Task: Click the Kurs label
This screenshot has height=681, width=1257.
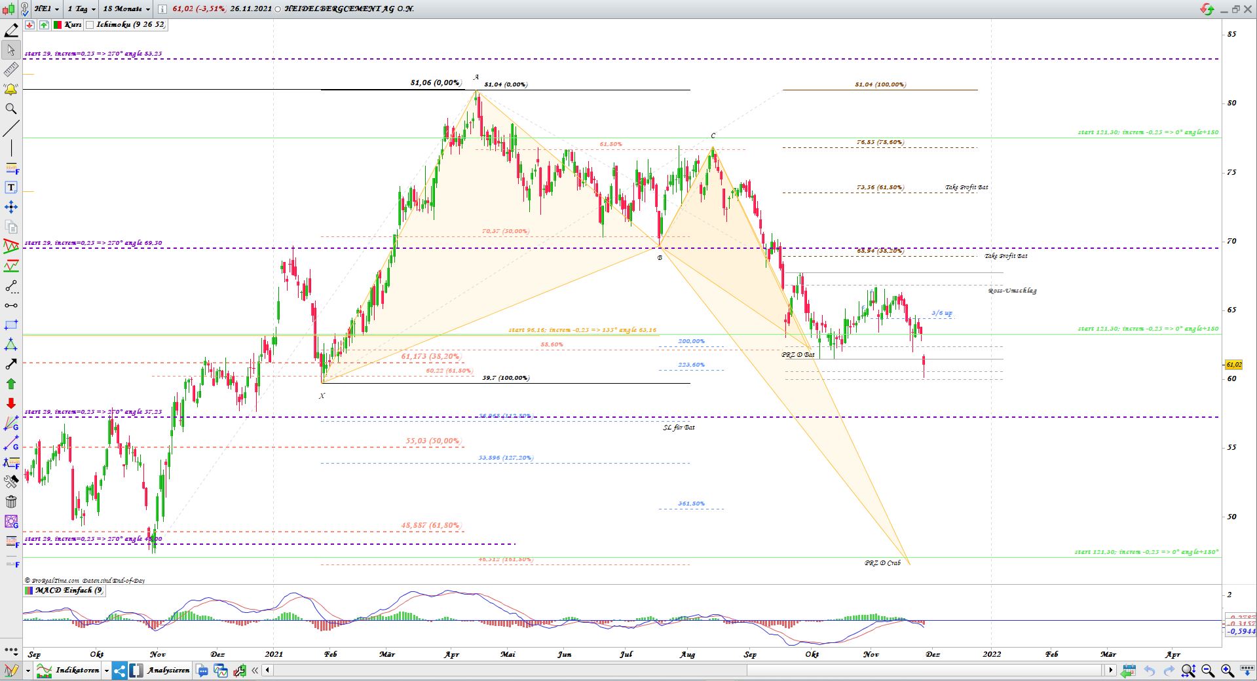Action: point(73,25)
